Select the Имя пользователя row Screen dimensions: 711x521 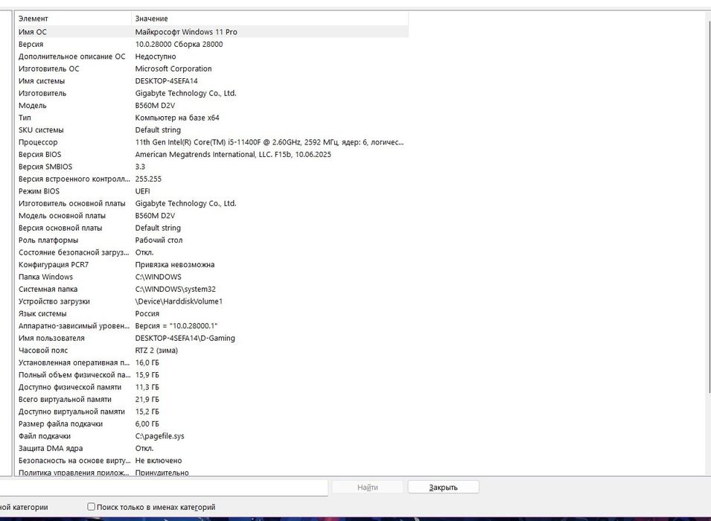tap(211, 338)
